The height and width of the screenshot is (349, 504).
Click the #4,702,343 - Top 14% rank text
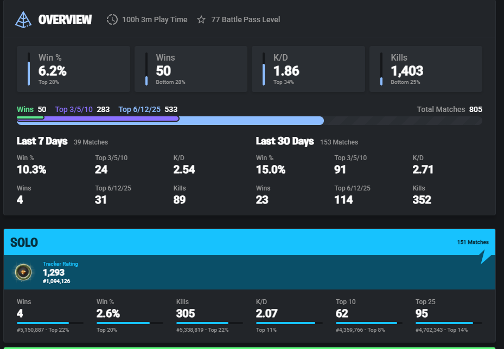442,330
